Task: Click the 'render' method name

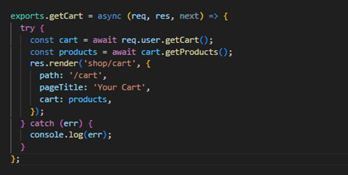Action: (x=64, y=64)
